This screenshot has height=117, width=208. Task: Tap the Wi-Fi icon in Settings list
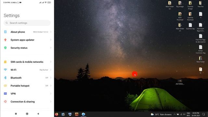point(5,70)
